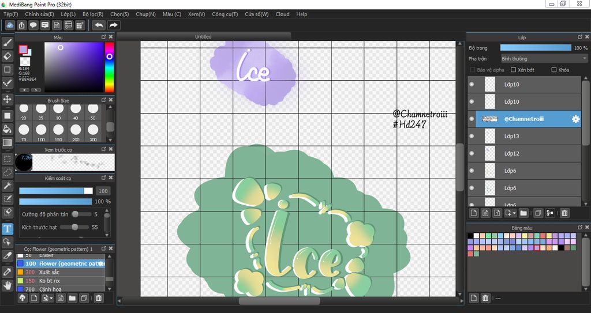The image size is (591, 313).
Task: Select the Eyedropper tool
Action: [7, 271]
